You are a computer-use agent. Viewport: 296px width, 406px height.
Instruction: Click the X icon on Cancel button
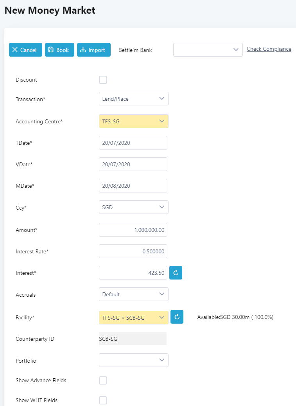[15, 50]
